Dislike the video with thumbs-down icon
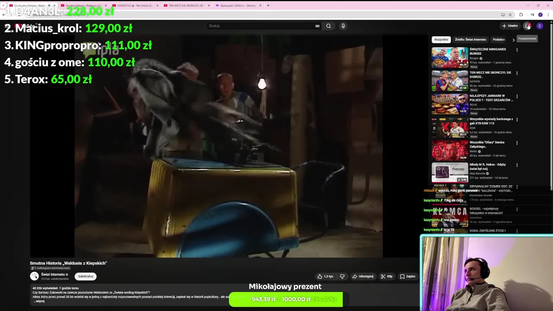 tap(342, 276)
